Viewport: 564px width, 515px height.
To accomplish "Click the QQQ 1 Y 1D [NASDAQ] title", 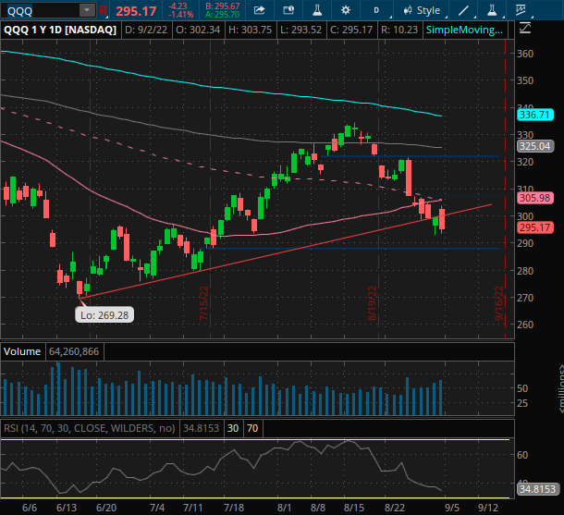I will point(60,30).
